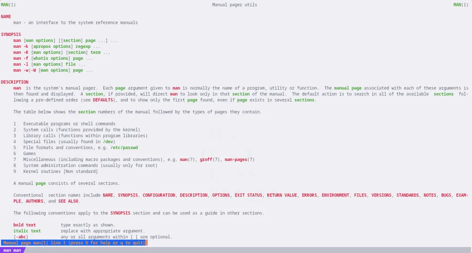Click the "bold text" convention entry
This screenshot has width=472, height=253.
pos(24,225)
